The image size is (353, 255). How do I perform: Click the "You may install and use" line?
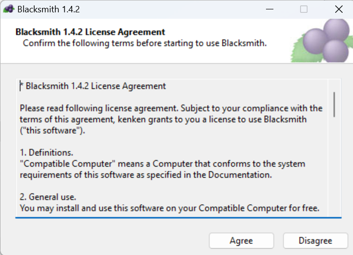[170, 208]
